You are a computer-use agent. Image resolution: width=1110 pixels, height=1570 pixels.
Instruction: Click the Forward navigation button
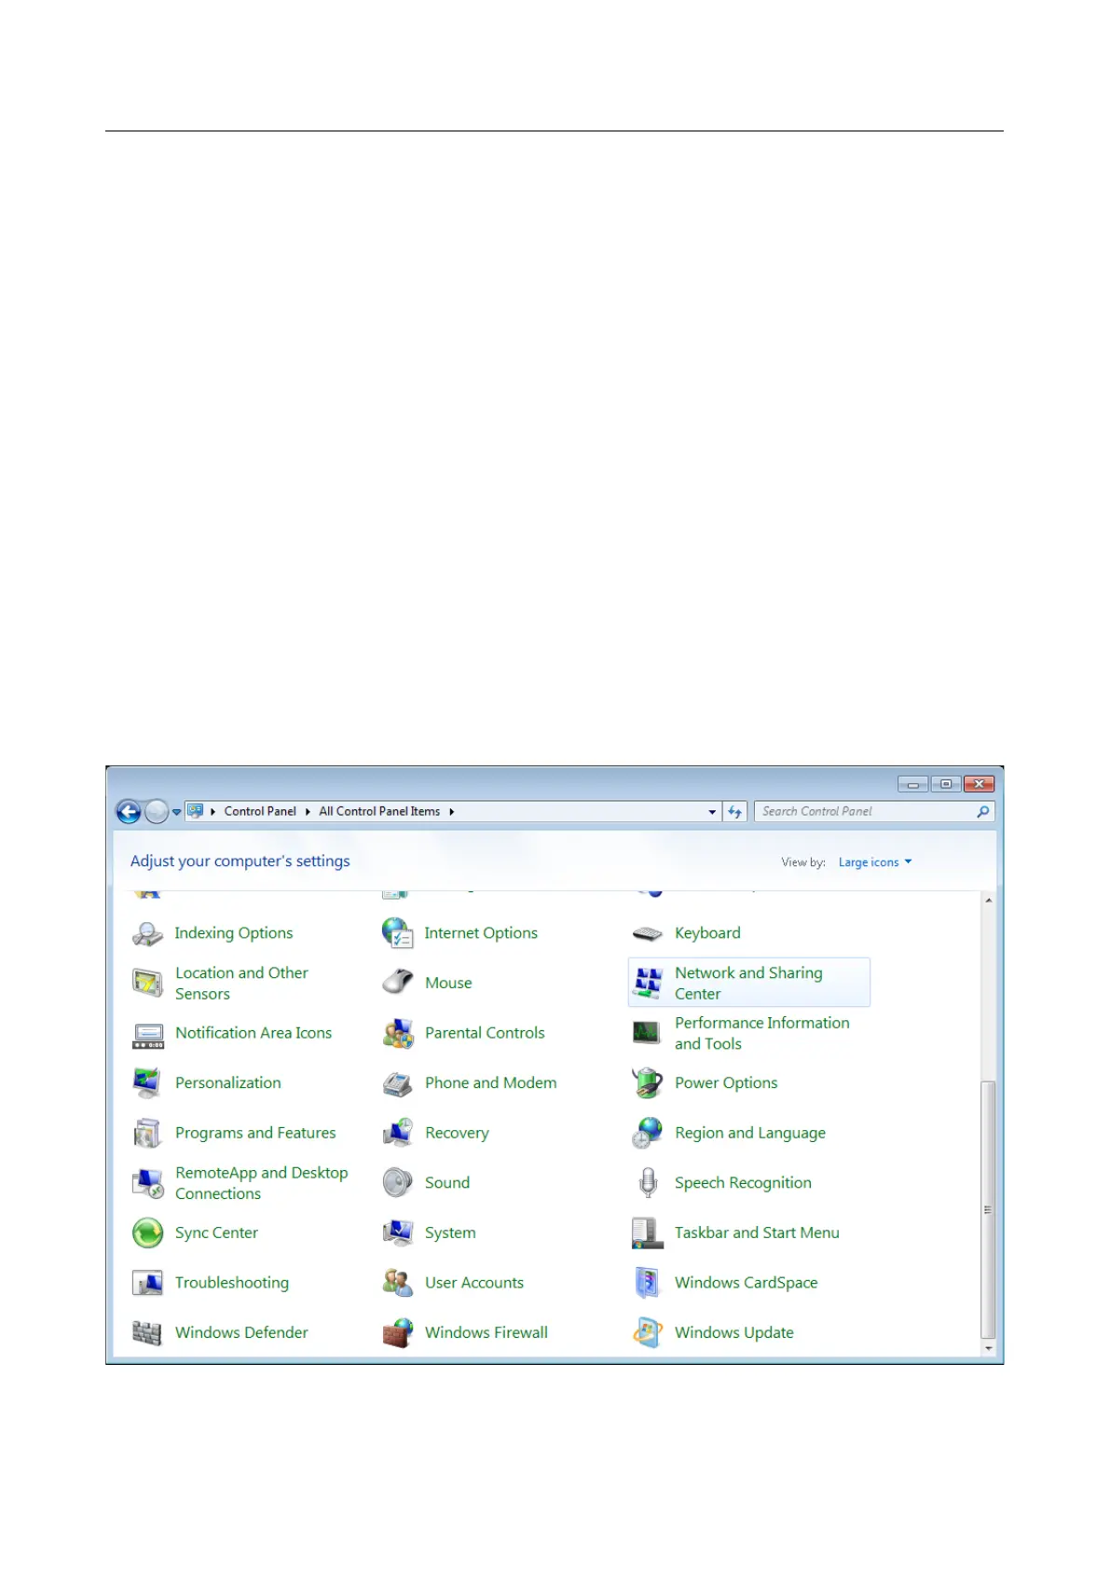pyautogui.click(x=157, y=812)
